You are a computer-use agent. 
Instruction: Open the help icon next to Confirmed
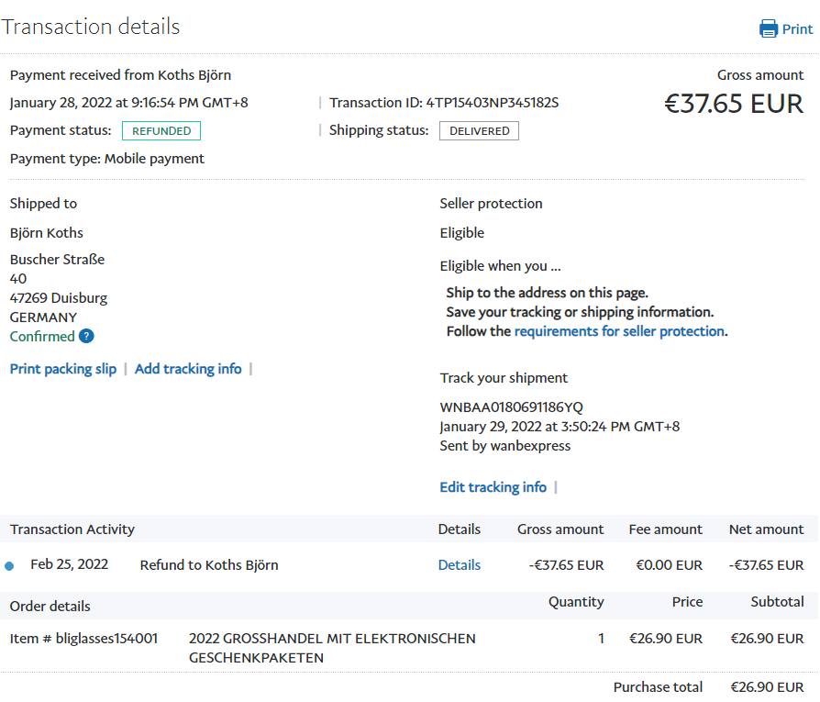click(86, 337)
